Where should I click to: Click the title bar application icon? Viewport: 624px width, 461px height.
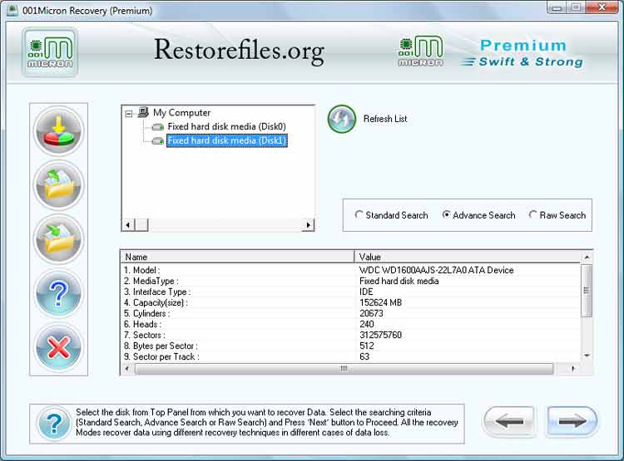(12, 10)
